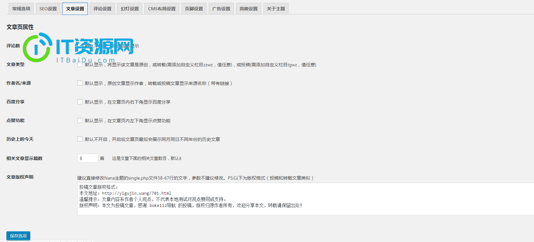The image size is (534, 242).
Task: Click the 默认显示，在文章页内左下角显示点赞功能 description
Action: pyautogui.click(x=128, y=121)
